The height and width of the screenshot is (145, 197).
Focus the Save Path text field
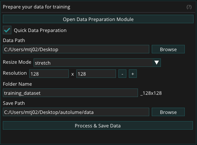point(76,112)
